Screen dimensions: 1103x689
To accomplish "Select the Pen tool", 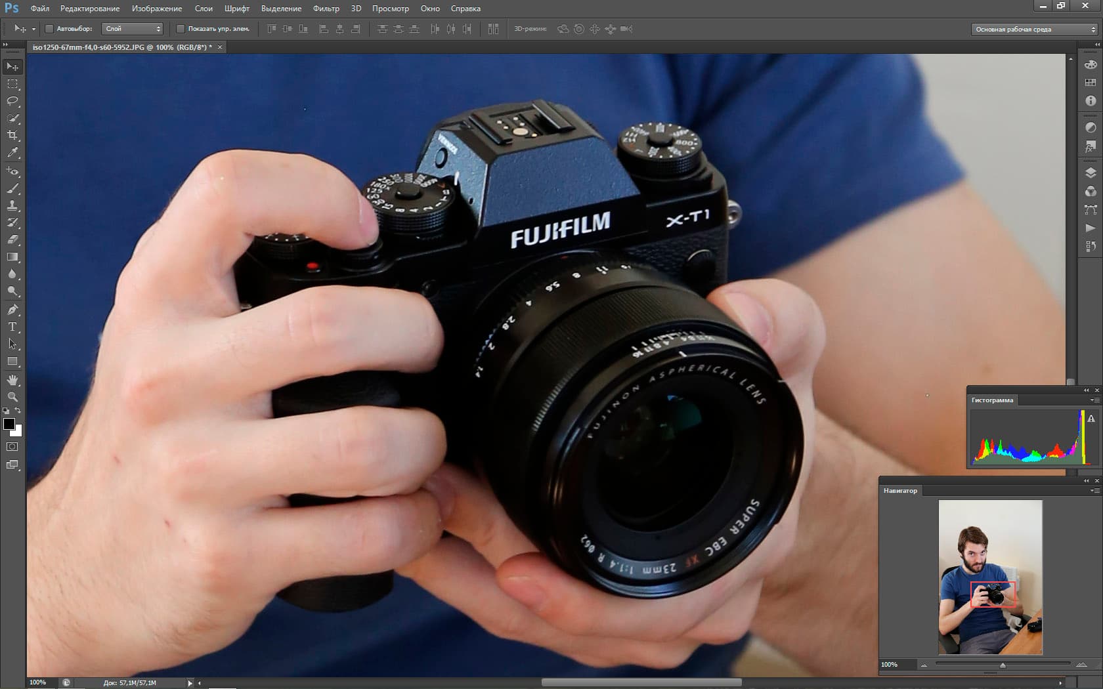I will 12,310.
